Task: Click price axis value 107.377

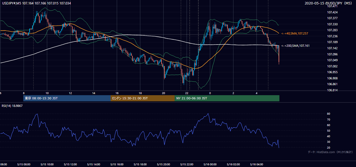Action: coord(332,18)
